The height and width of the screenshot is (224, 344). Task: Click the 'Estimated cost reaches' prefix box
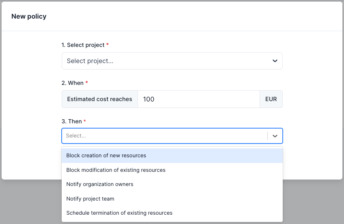tap(100, 99)
